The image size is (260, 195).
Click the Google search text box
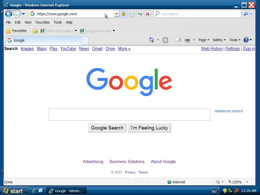pos(129,115)
